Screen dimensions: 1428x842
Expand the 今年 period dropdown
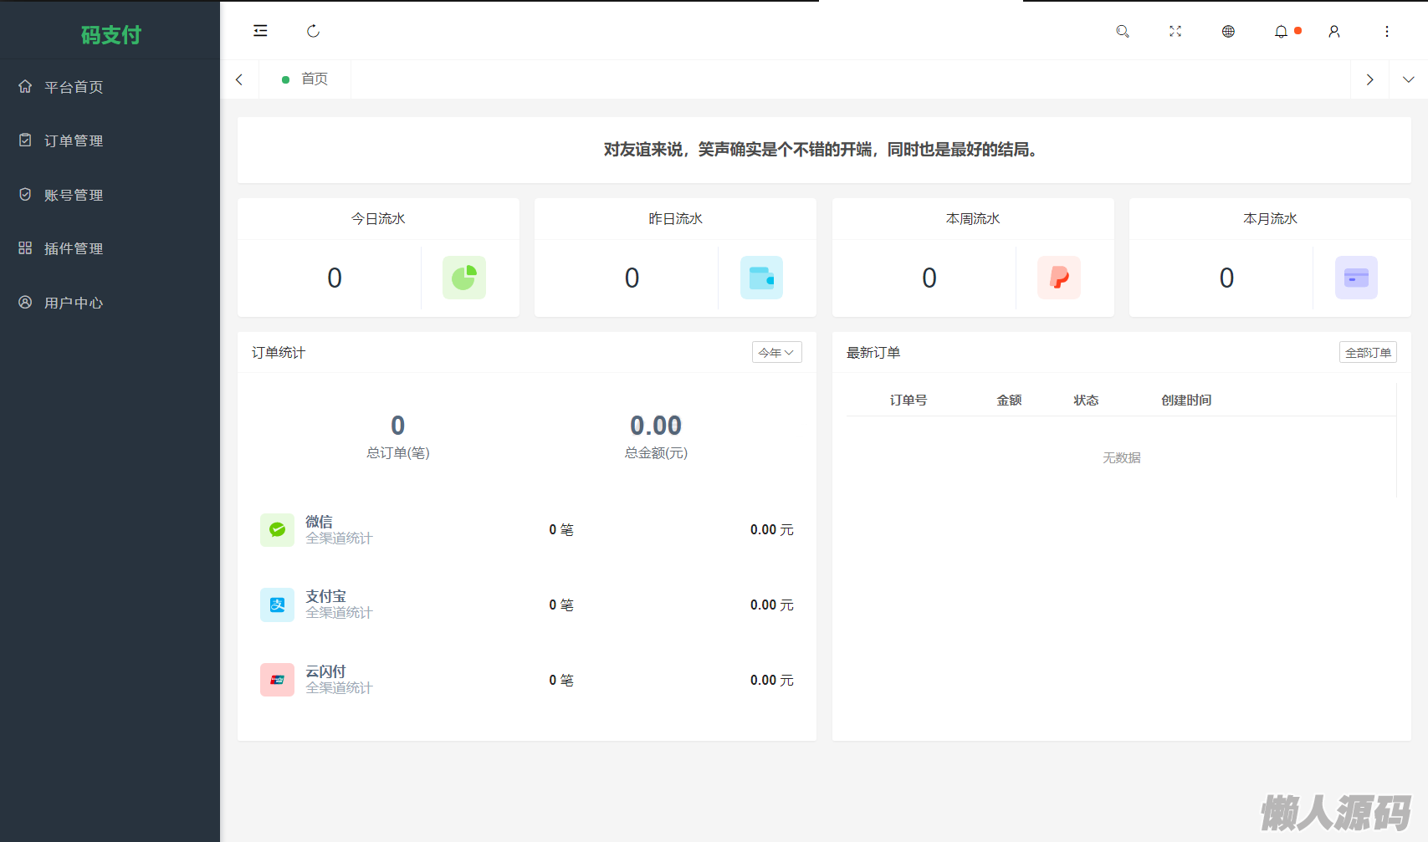pos(776,353)
